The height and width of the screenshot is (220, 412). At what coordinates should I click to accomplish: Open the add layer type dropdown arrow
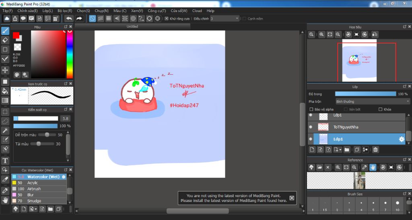point(340,150)
